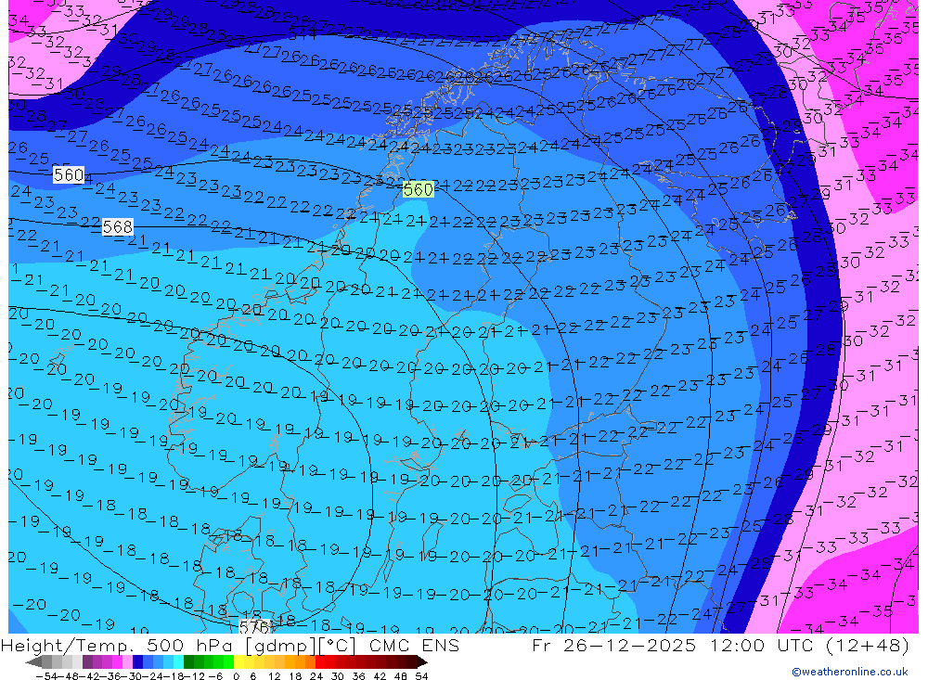This screenshot has width=928, height=680.
Task: Pick the cyan legend swatch near -18
Action: click(178, 661)
